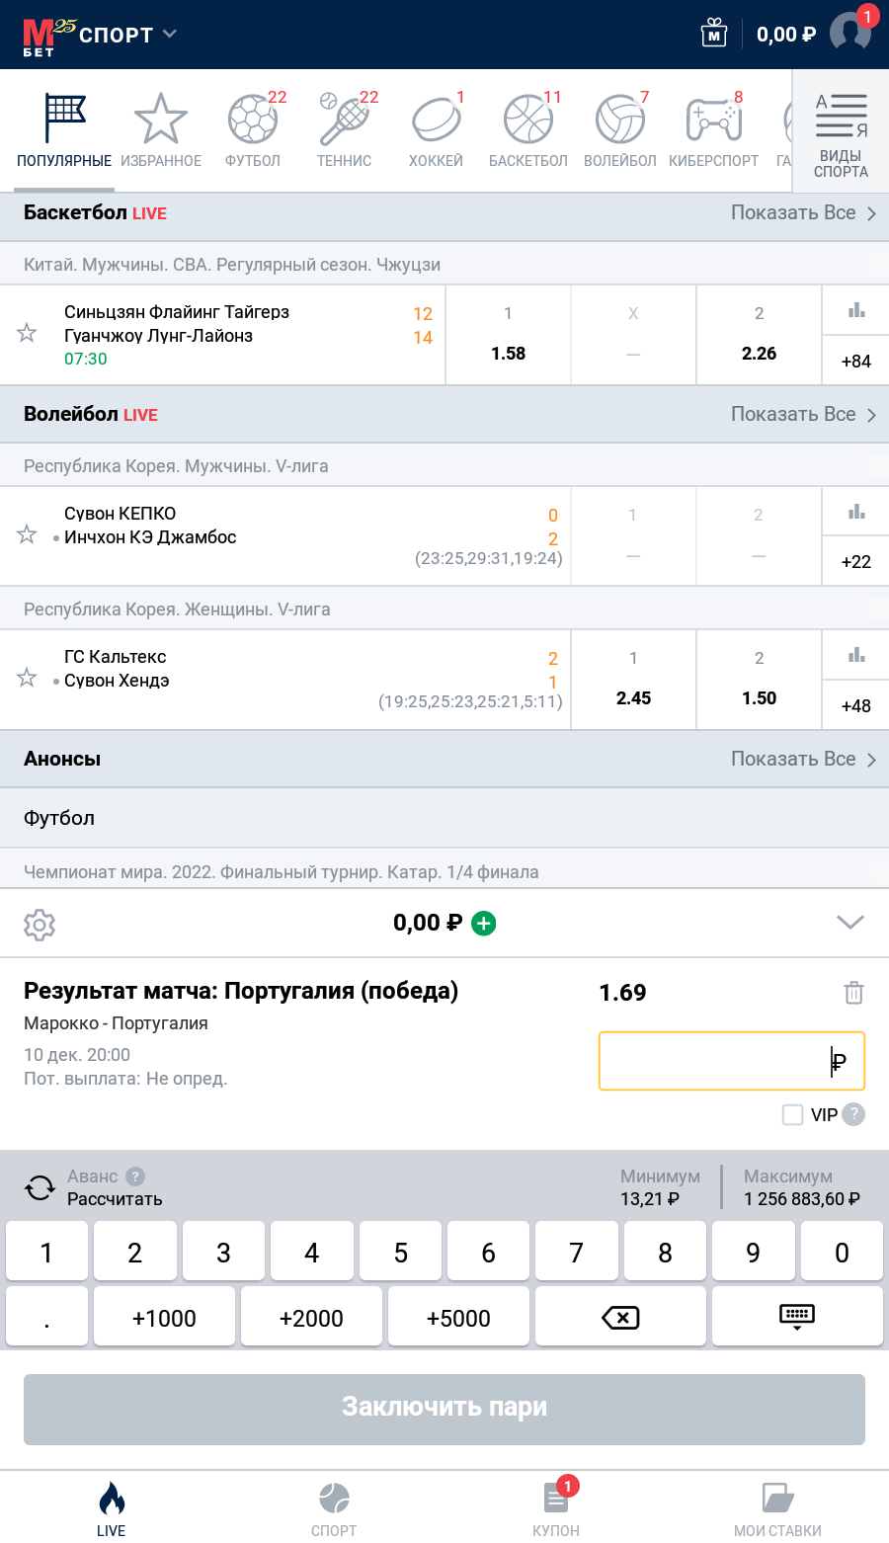
Task: Delete the Португалия bet with trash icon
Action: pos(853,993)
